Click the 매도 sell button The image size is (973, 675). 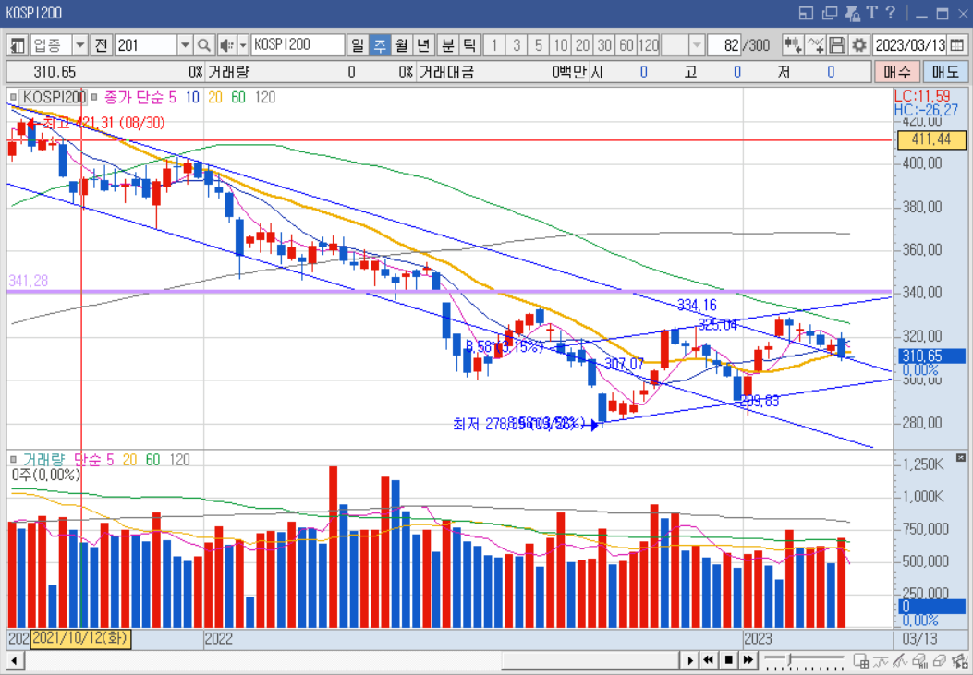point(945,72)
